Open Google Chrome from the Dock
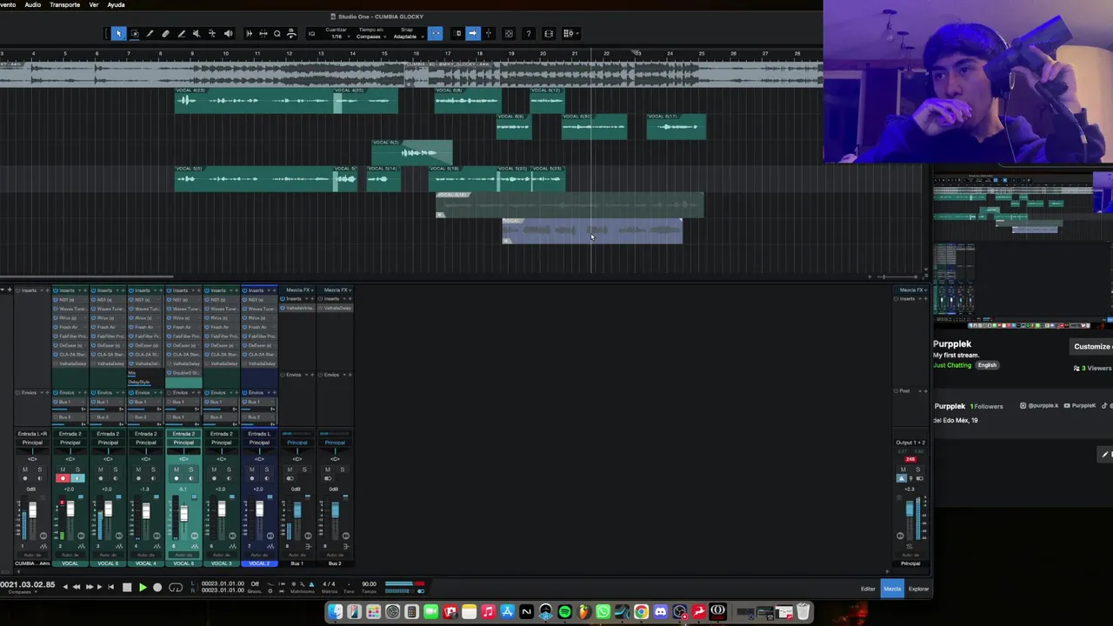Screen dimensions: 1113x626 (x=641, y=612)
